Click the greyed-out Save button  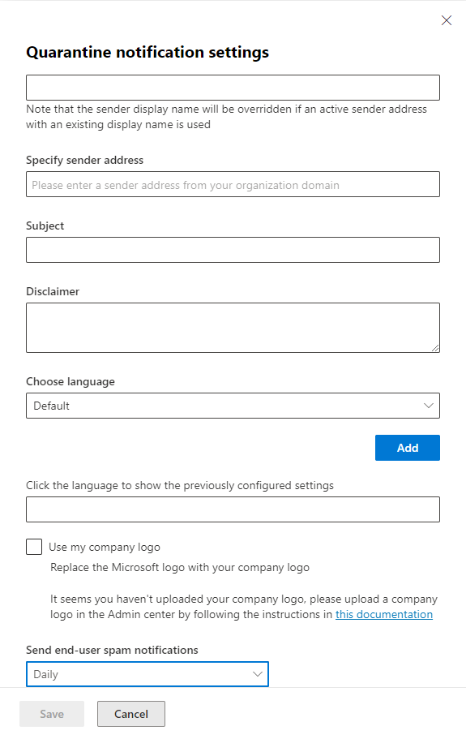[52, 714]
